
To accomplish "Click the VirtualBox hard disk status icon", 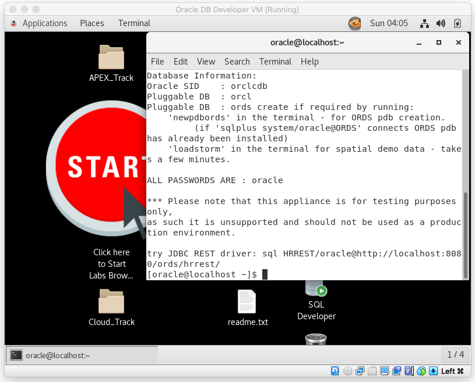I will (x=335, y=371).
